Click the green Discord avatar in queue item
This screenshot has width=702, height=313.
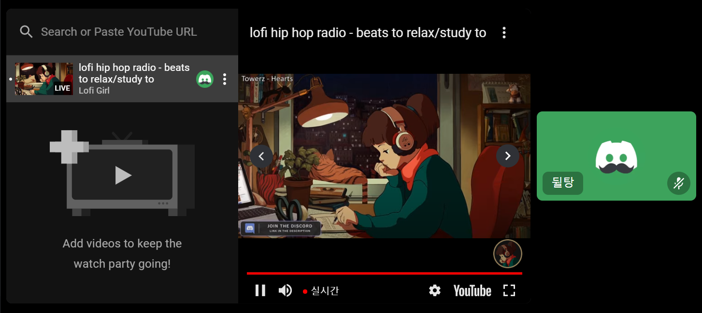[x=205, y=79]
